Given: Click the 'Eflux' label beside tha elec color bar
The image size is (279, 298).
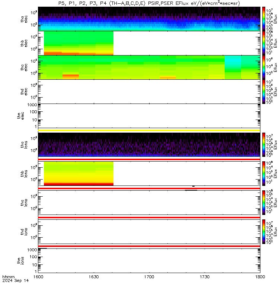Looking at the screenshot, I should [x=275, y=19].
